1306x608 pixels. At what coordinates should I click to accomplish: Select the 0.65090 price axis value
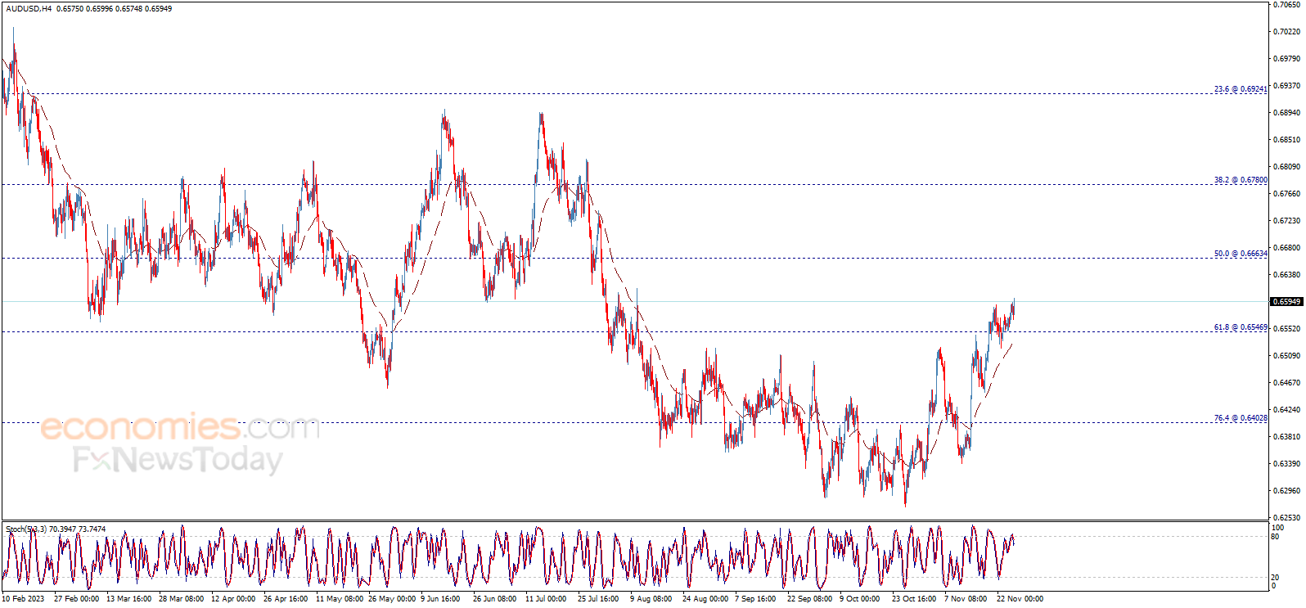[x=1287, y=356]
